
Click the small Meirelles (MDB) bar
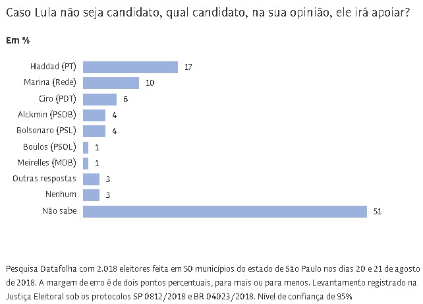pyautogui.click(x=86, y=163)
